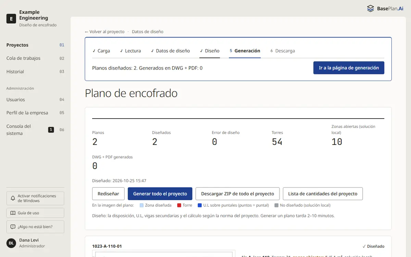Click the red Torre legend swatch

pyautogui.click(x=179, y=205)
